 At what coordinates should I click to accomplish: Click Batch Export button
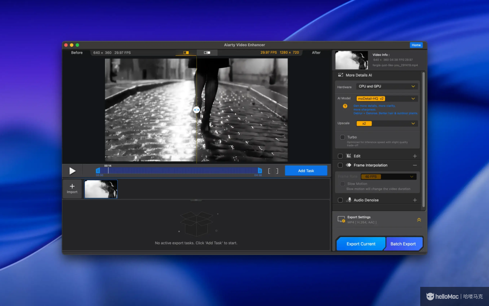[x=403, y=244]
